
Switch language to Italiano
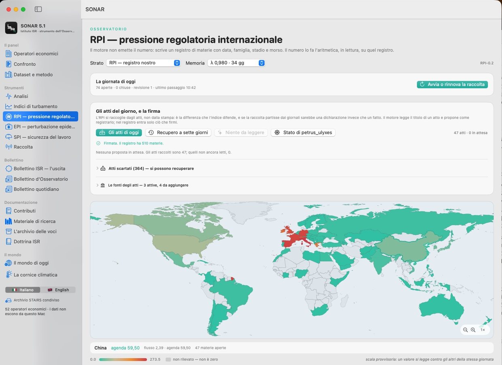[23, 290]
